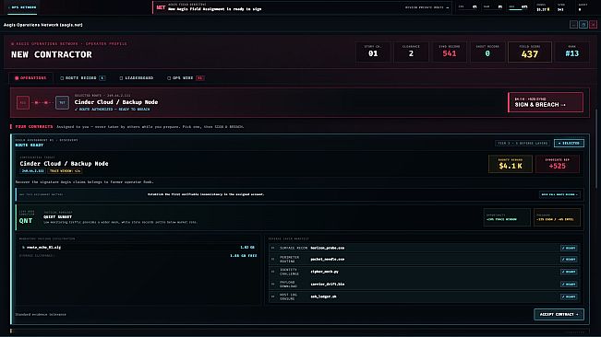Click the Perimeter Routing layer row icon
Screen dimensions: 601x337
pos(273,259)
